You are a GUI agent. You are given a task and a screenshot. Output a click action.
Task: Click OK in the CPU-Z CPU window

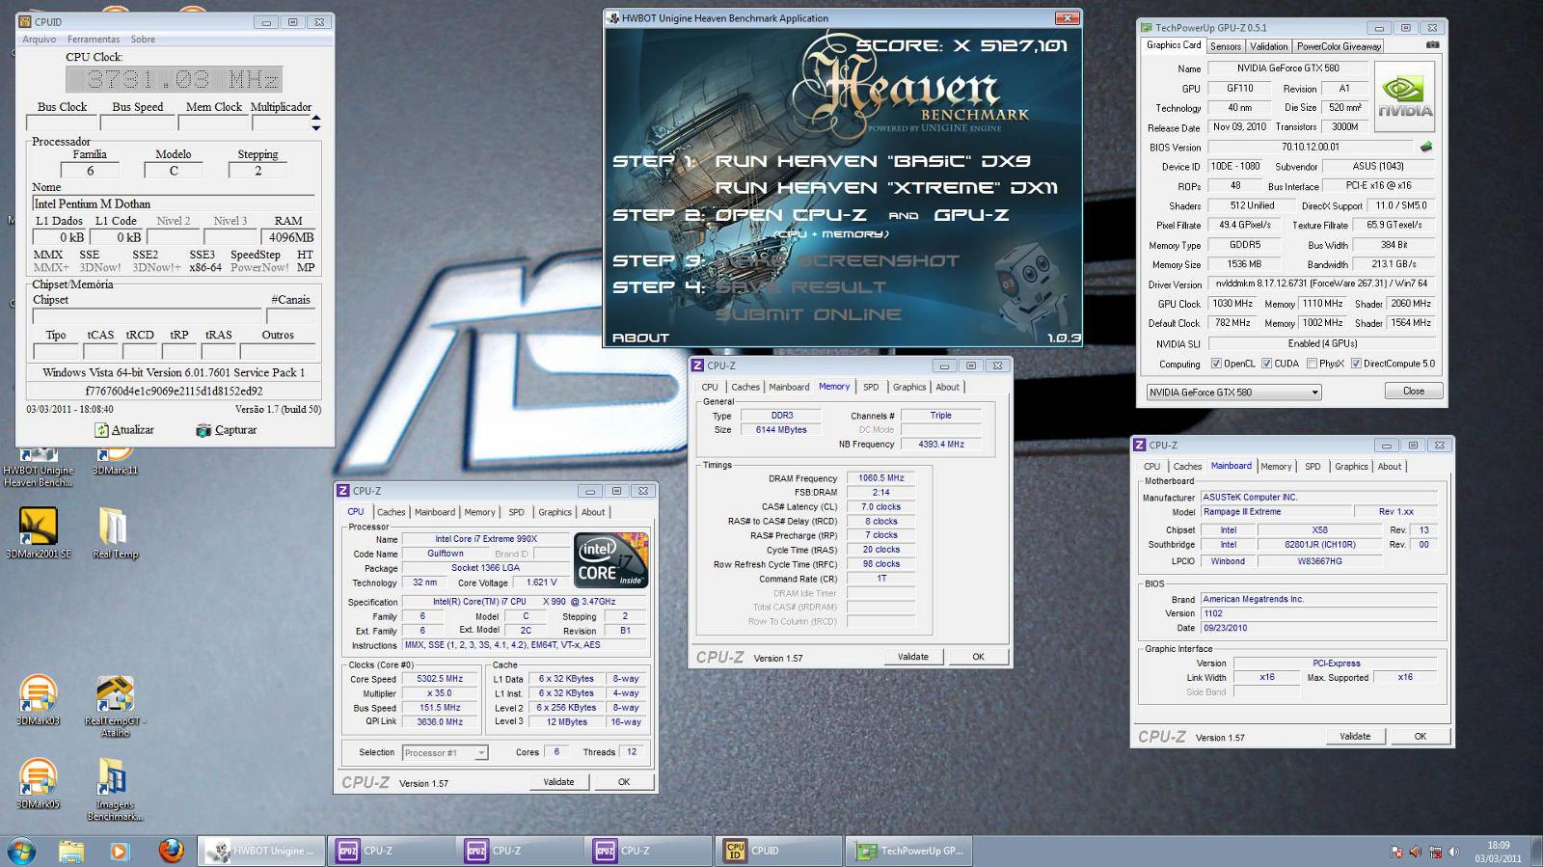tap(624, 782)
